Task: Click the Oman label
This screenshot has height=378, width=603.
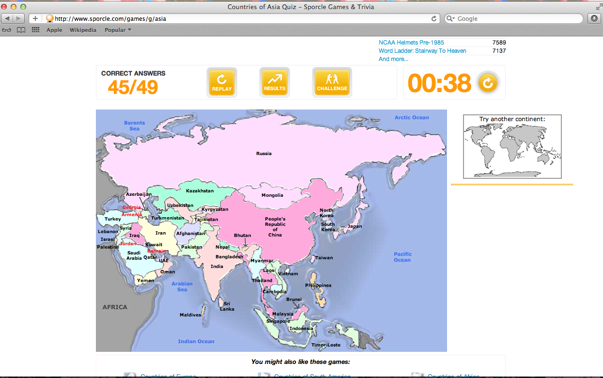Action: click(168, 272)
